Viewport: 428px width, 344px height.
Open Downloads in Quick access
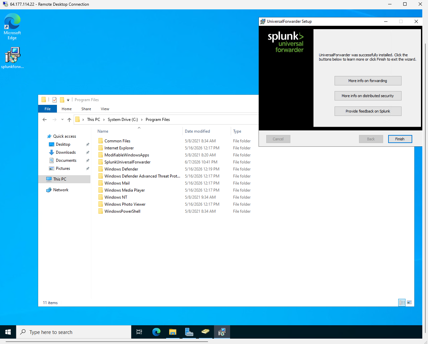tap(66, 152)
